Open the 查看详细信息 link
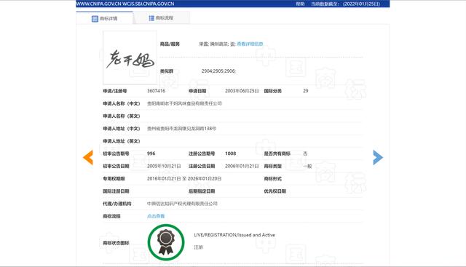466x267 pixels. pyautogui.click(x=250, y=44)
